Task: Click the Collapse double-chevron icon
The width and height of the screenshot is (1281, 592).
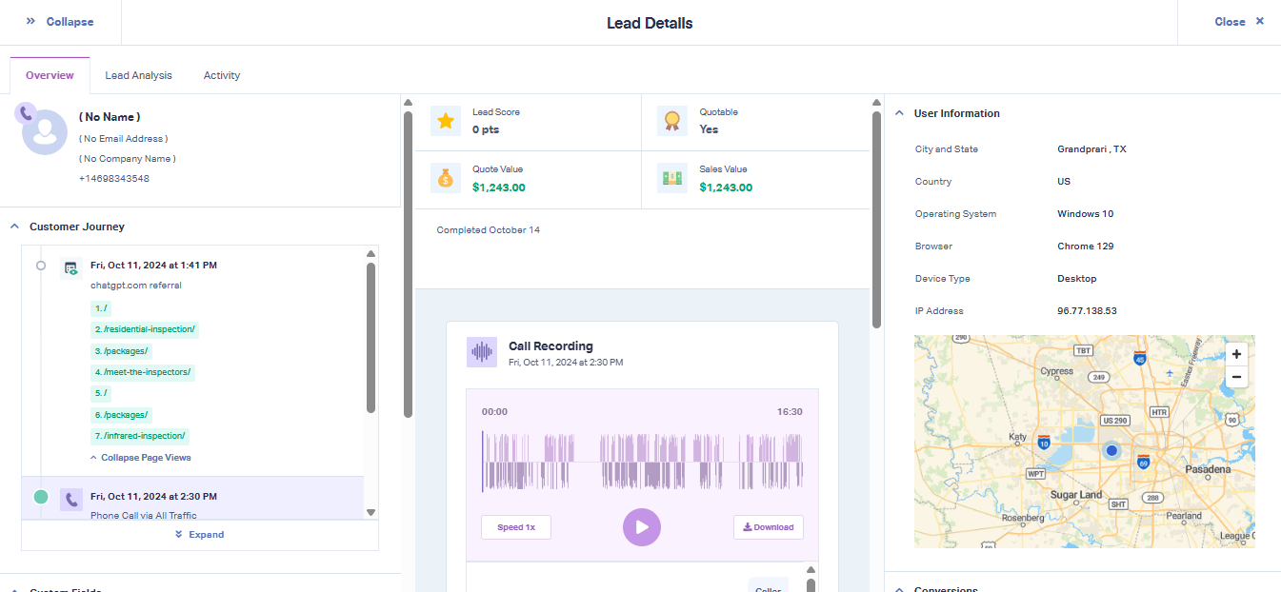Action: [x=30, y=21]
